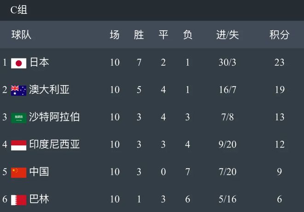The width and height of the screenshot is (304, 212).
Task: Open the 中国 team page
Action: click(x=39, y=172)
